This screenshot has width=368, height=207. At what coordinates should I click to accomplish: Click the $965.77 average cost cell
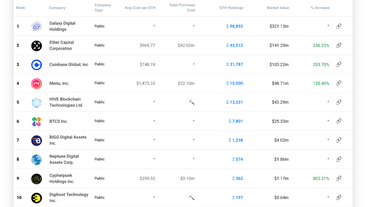(147, 45)
